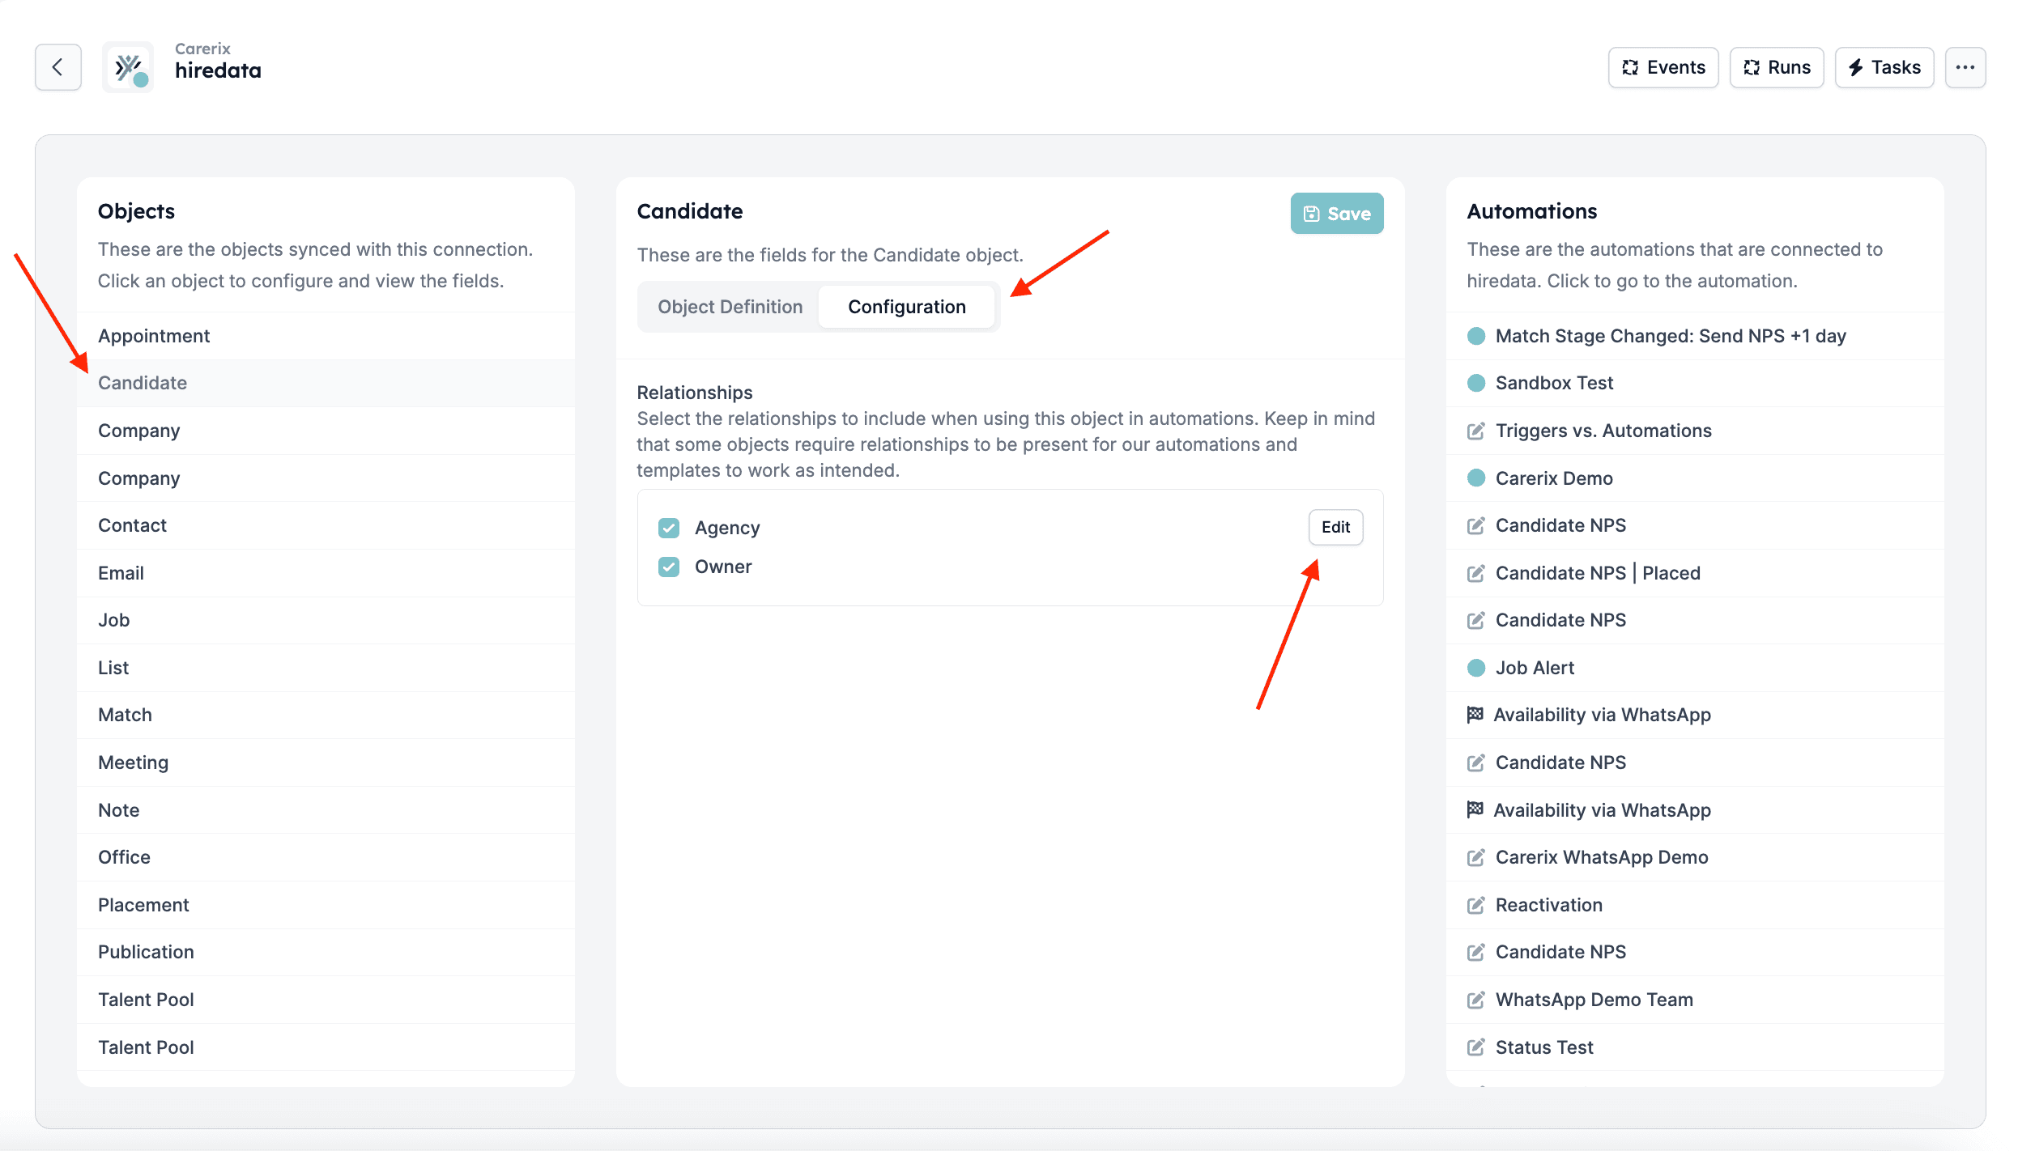Select the Placement object
The height and width of the screenshot is (1151, 2018).
coord(326,905)
